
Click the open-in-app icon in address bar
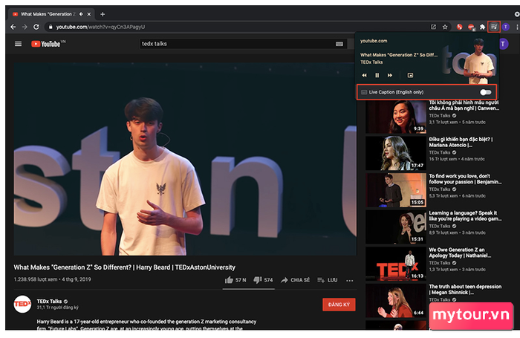[x=433, y=27]
